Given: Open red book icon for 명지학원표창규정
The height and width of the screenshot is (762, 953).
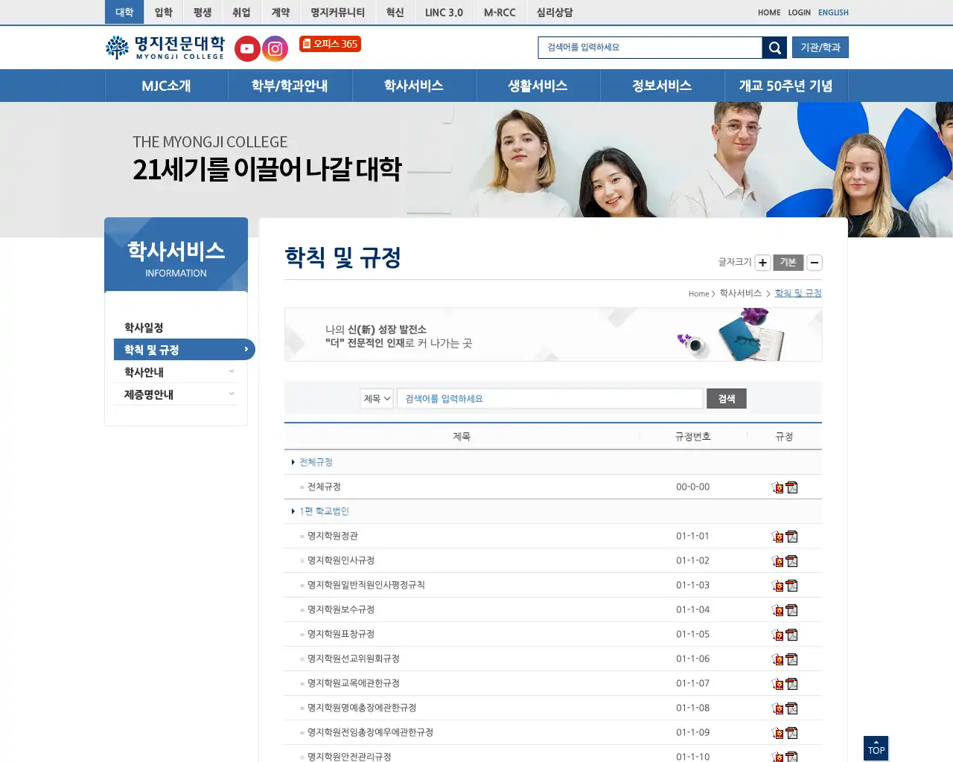Looking at the screenshot, I should click(778, 635).
